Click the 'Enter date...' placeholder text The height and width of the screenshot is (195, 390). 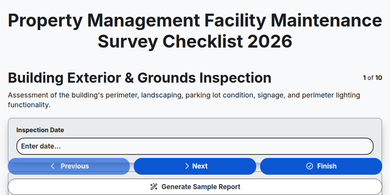[41, 146]
